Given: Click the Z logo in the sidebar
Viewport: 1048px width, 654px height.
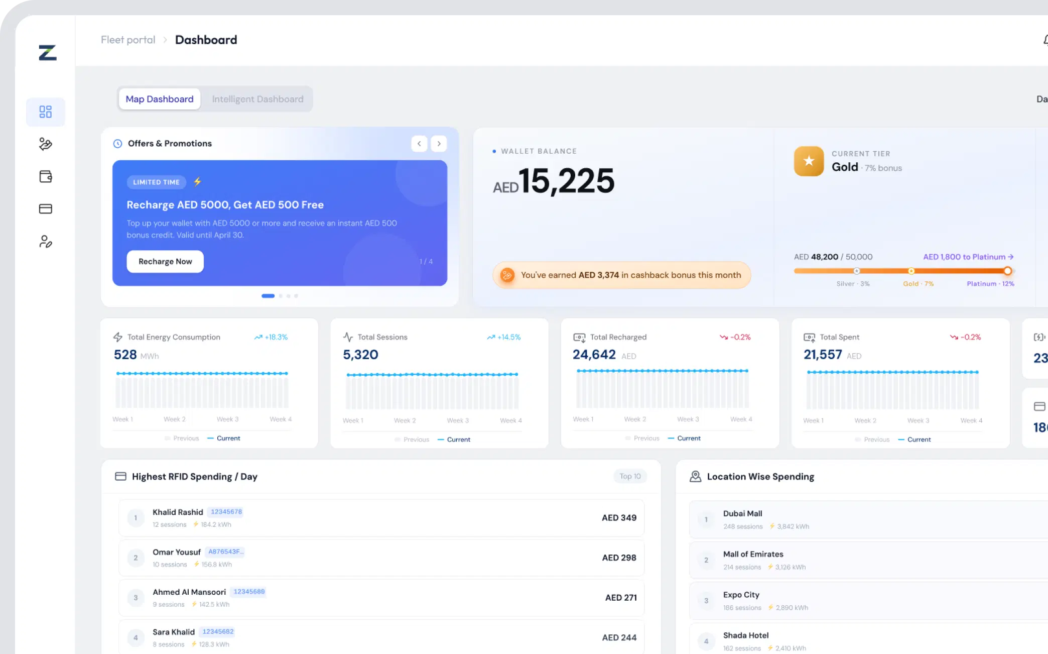Looking at the screenshot, I should 48,53.
